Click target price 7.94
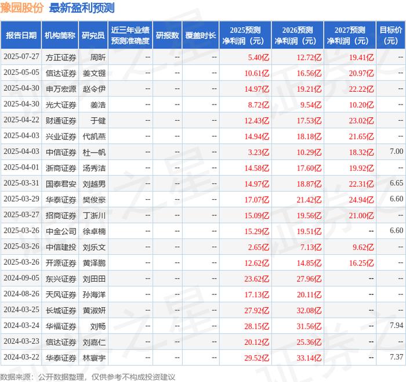This screenshot has width=406, height=382. coord(396,325)
